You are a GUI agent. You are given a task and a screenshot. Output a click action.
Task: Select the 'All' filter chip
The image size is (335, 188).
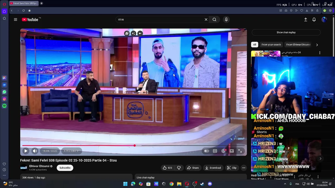pyautogui.click(x=254, y=45)
